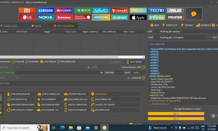Image resolution: width=218 pixels, height=131 pixels.
Task: Switch to the MTK UNIVERSAL tab
Action: [x=64, y=26]
